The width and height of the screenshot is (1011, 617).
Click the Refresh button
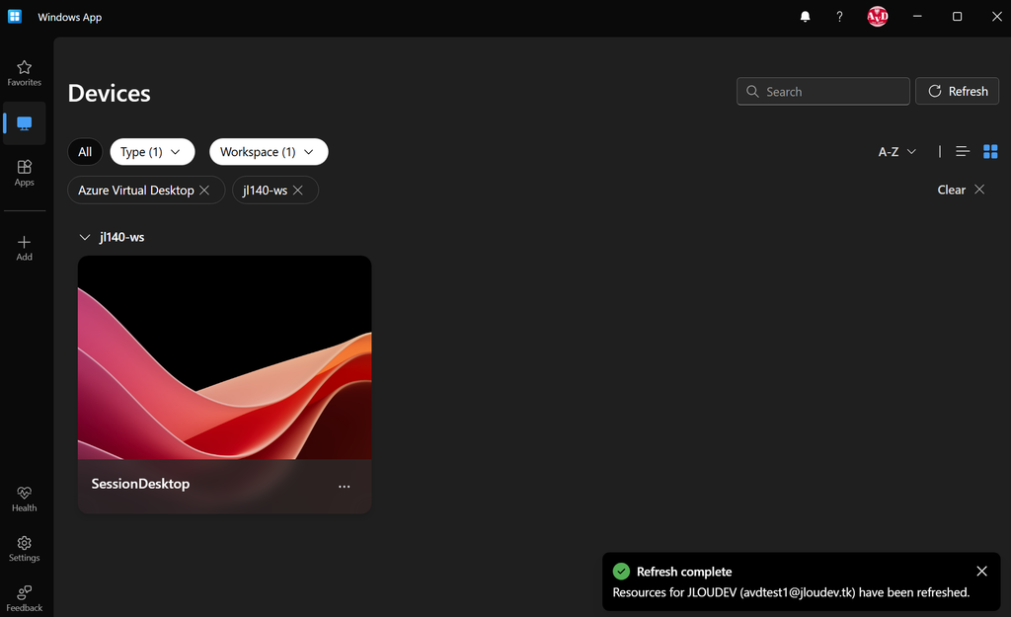(x=957, y=92)
